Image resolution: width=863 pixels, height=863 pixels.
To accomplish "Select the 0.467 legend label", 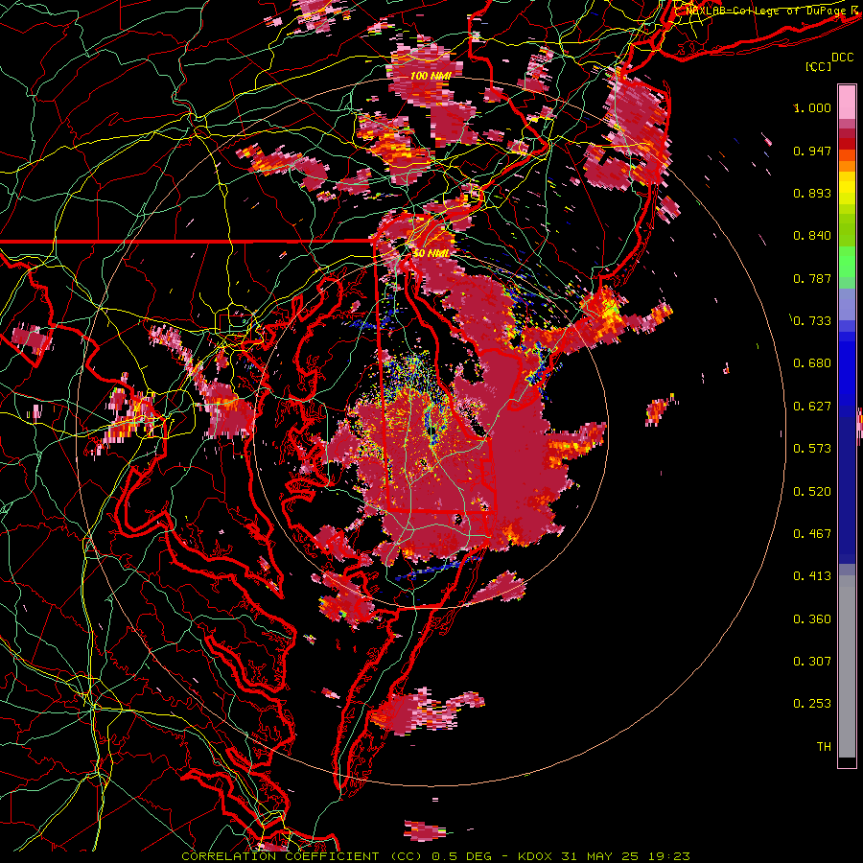I will 812,534.
